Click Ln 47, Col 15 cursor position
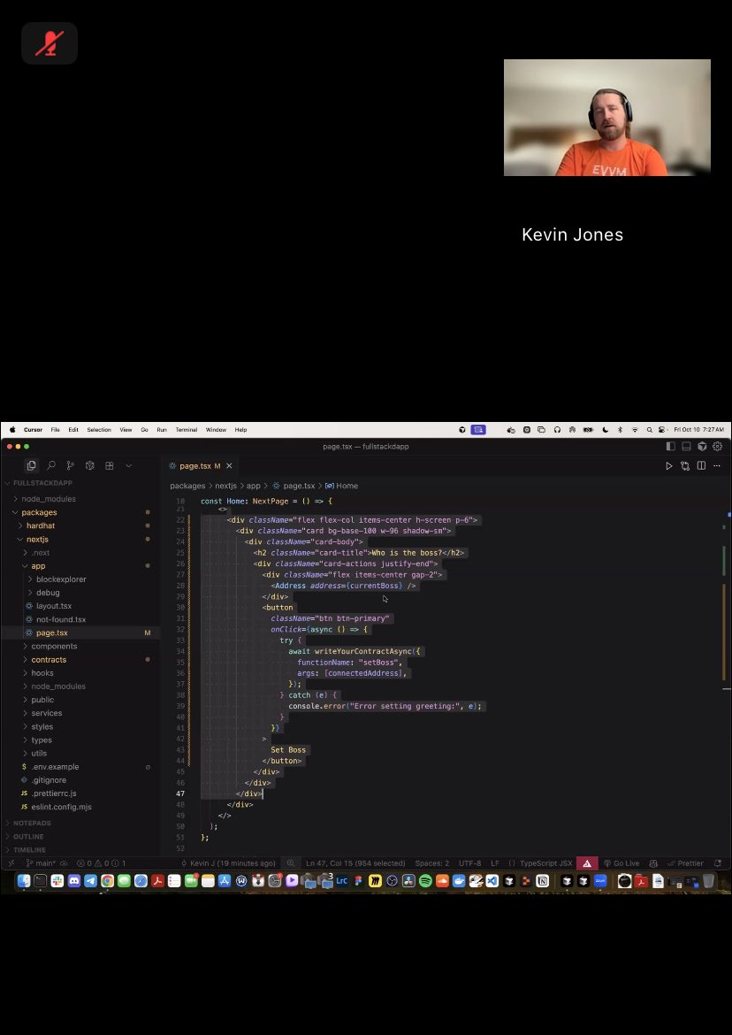The width and height of the screenshot is (732, 1035). pyautogui.click(x=355, y=863)
